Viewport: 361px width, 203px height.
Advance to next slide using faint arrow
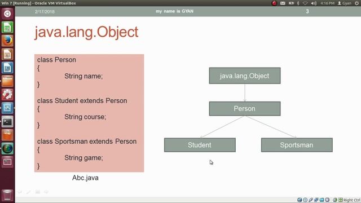point(46,192)
